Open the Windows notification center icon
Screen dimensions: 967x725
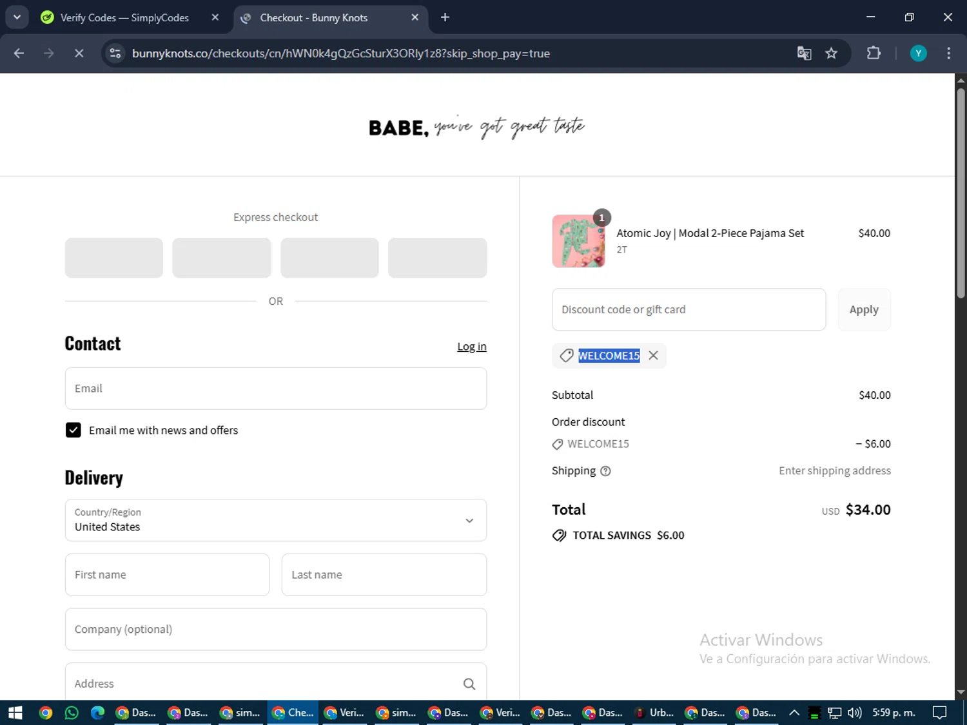(x=940, y=713)
